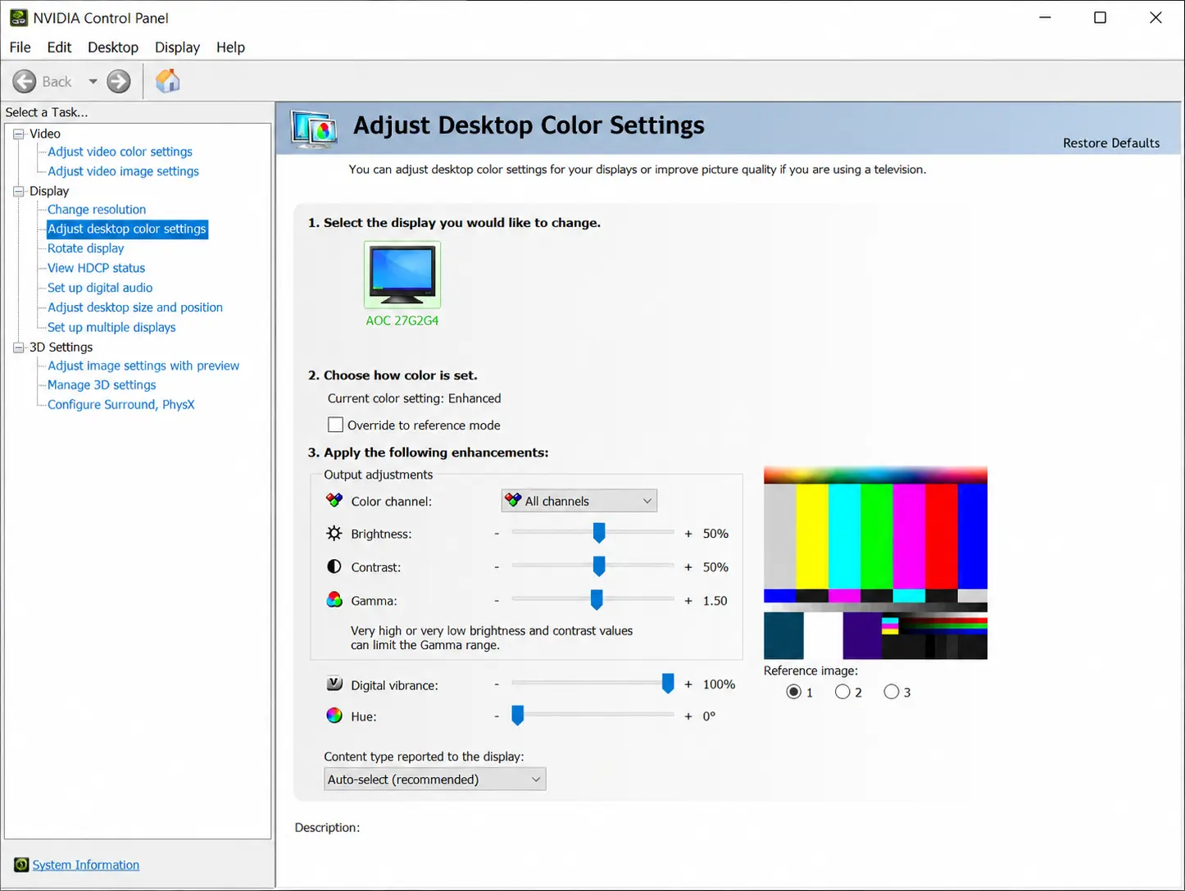Click Restore Defaults
Viewport: 1185px width, 891px height.
1111,143
